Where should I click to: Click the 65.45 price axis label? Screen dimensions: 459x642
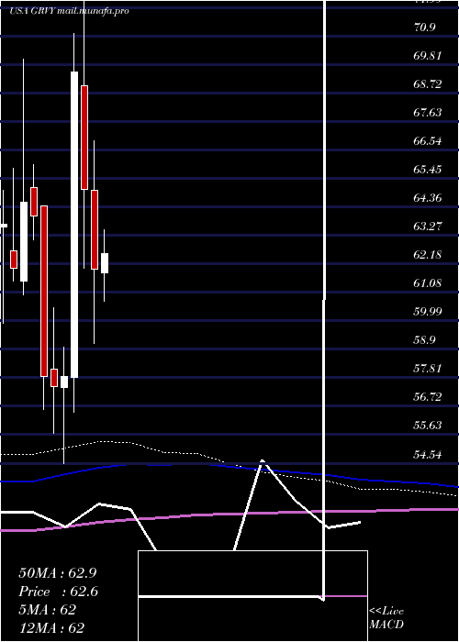tap(428, 170)
